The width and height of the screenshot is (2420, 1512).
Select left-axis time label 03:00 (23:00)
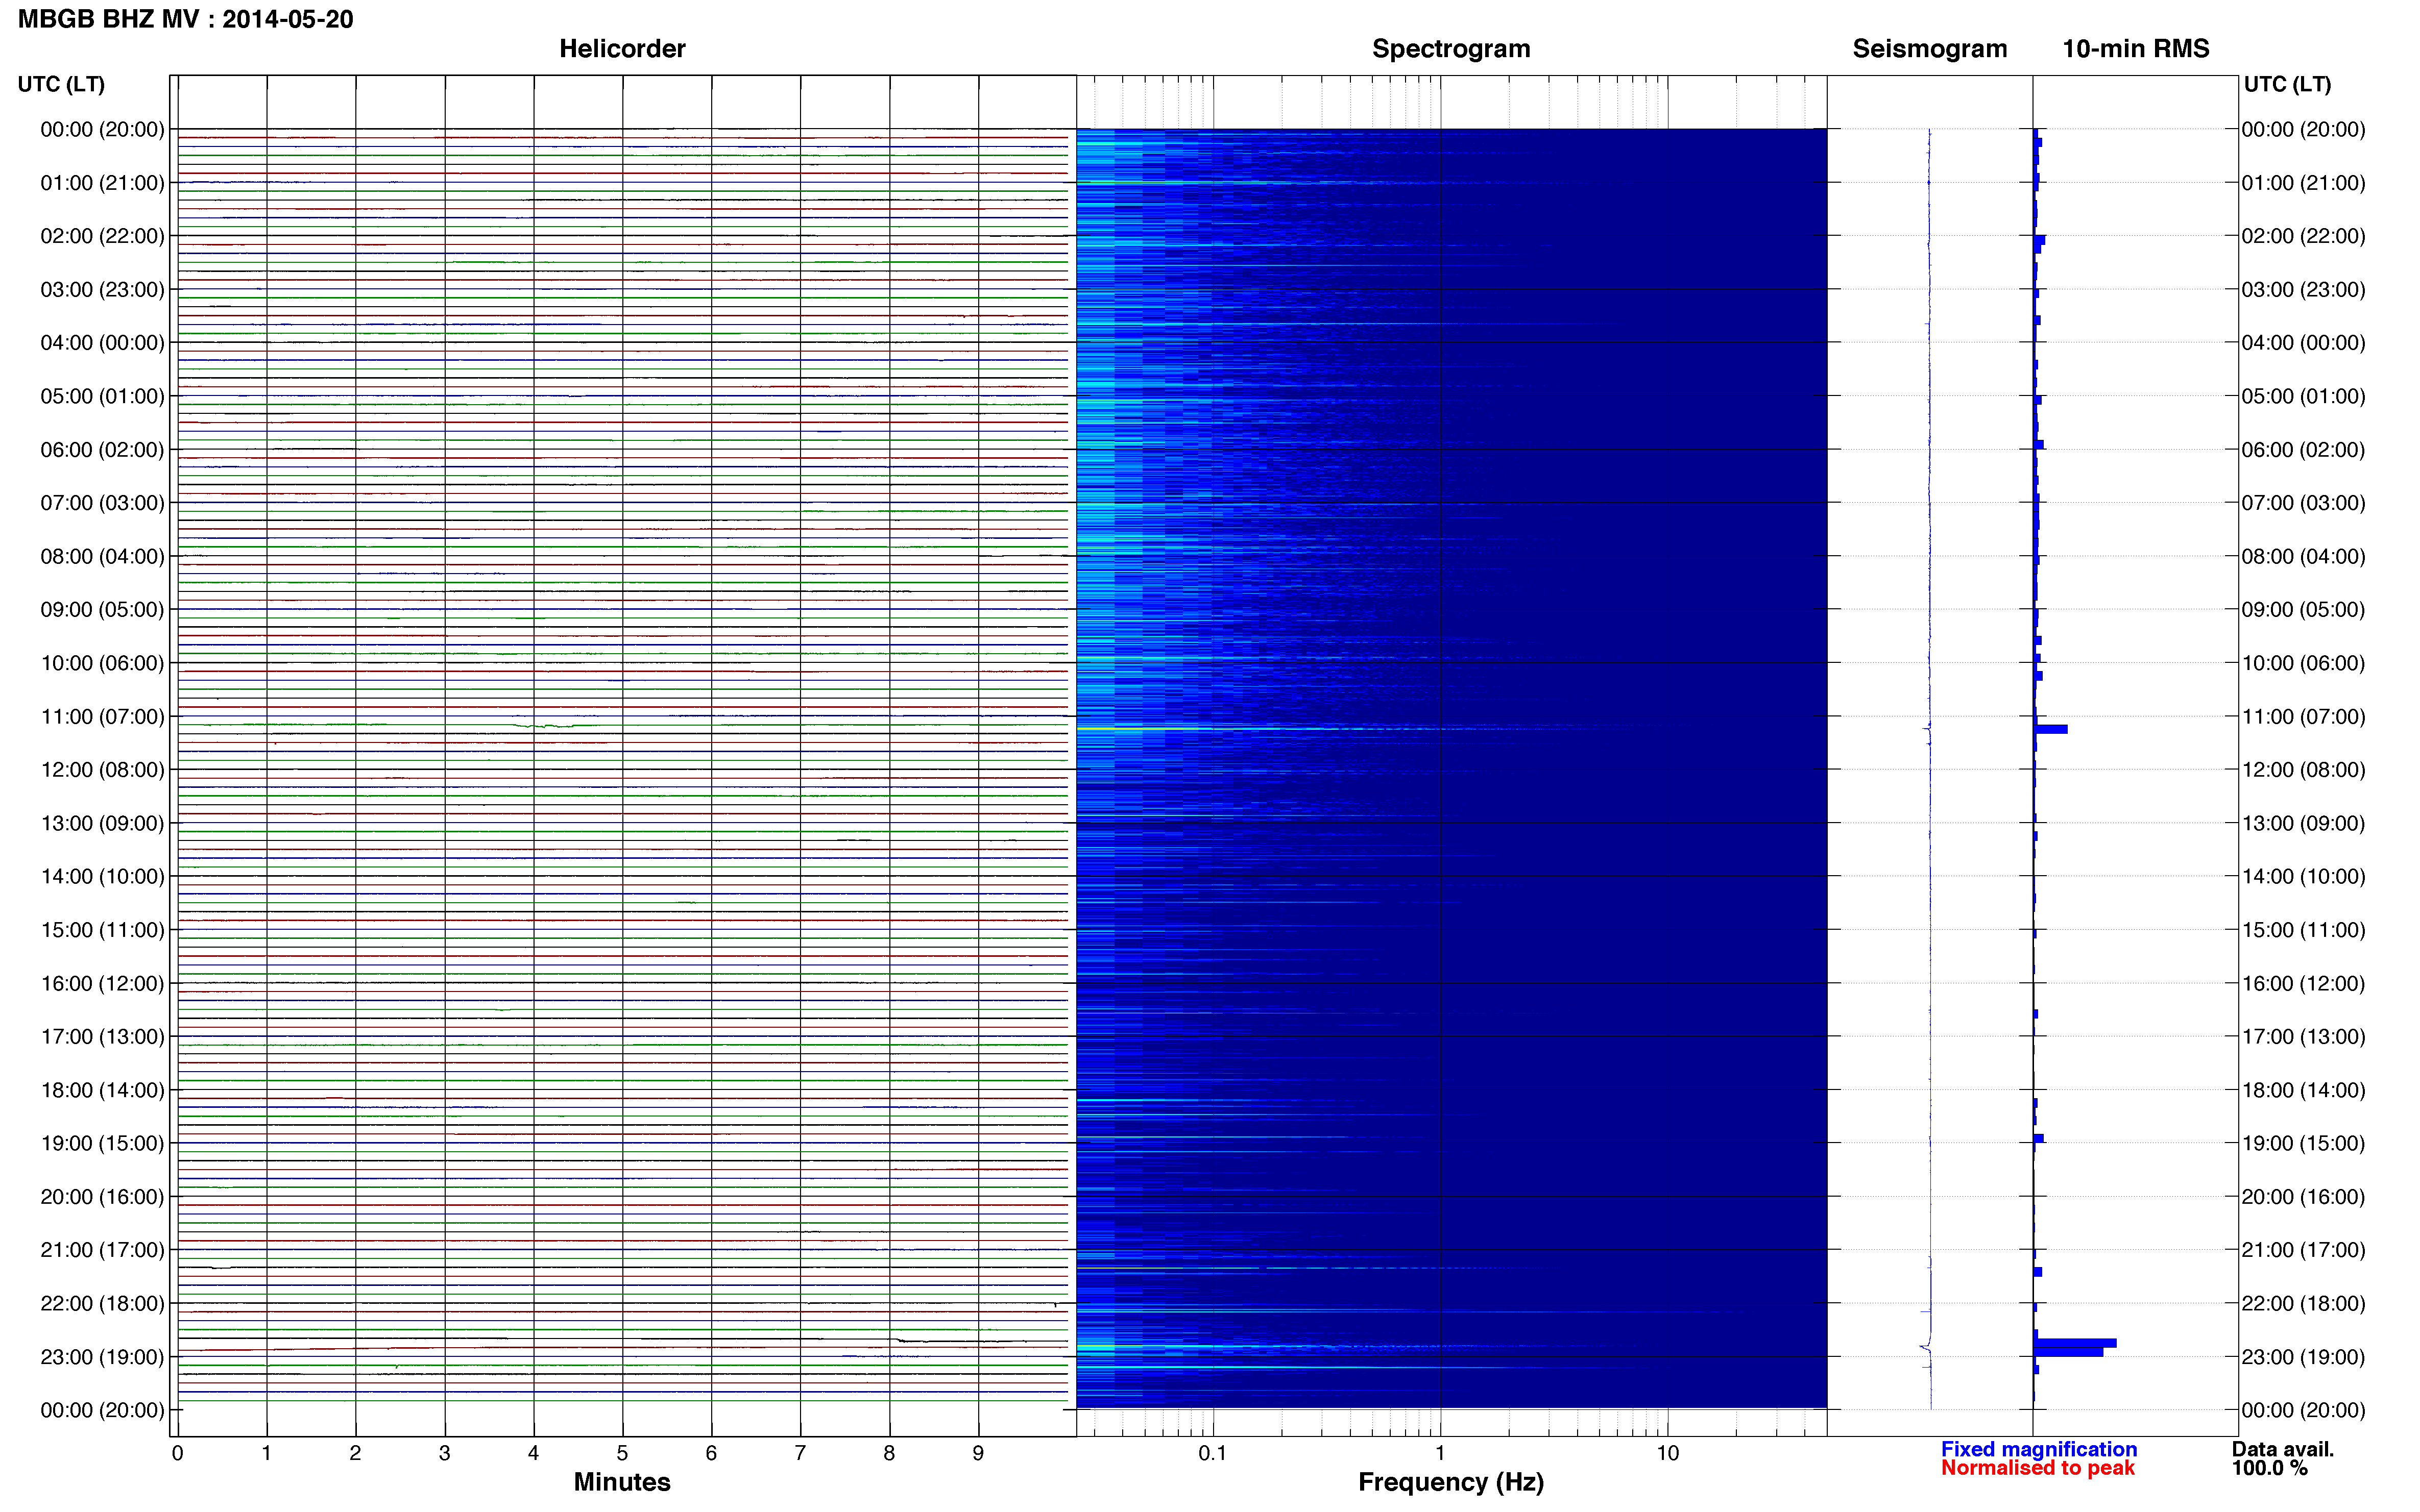coord(102,289)
